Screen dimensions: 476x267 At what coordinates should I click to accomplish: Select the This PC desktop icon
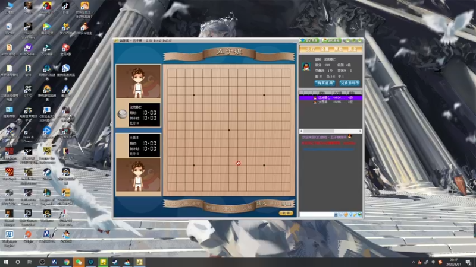9,8
